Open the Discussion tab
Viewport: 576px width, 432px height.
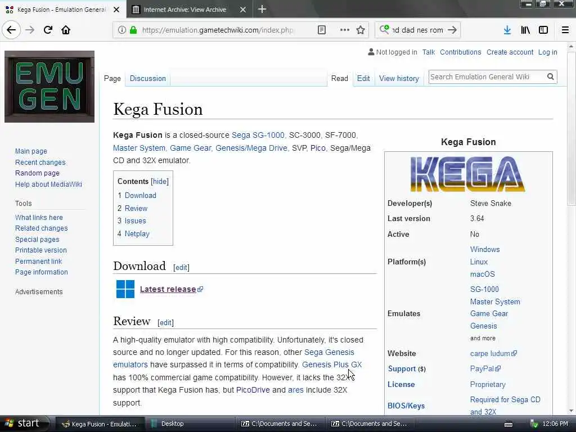tap(148, 78)
